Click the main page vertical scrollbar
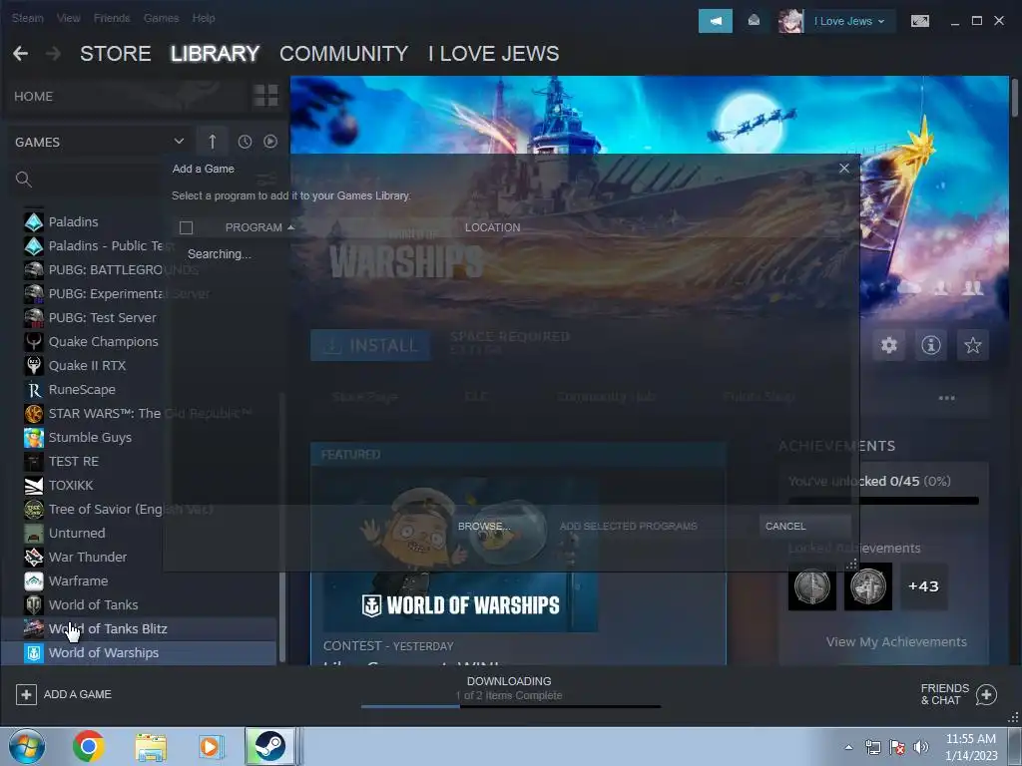 [1014, 98]
